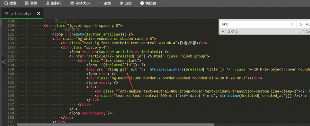Jump to next search match
Viewport: 310px width, 126px height.
point(300,24)
